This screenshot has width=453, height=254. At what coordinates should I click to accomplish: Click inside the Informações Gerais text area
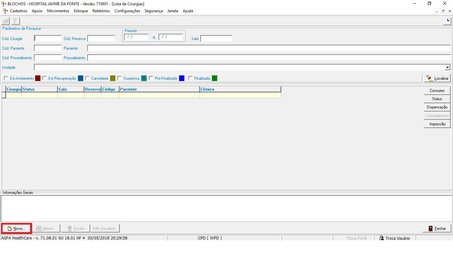pyautogui.click(x=226, y=208)
